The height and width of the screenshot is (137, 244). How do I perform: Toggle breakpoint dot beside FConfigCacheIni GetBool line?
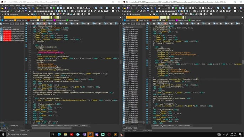tap(26, 47)
